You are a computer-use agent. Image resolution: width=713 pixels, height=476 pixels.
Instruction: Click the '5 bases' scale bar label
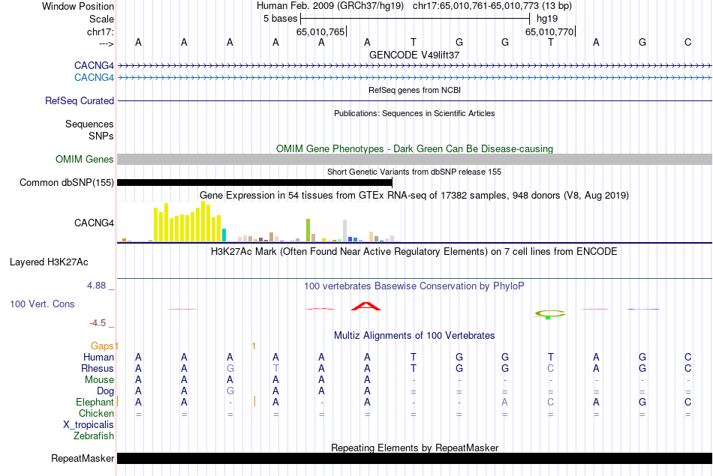pyautogui.click(x=280, y=19)
